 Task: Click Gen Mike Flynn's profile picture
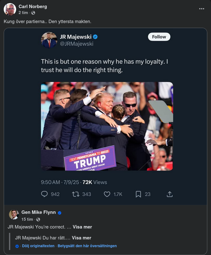click(14, 215)
